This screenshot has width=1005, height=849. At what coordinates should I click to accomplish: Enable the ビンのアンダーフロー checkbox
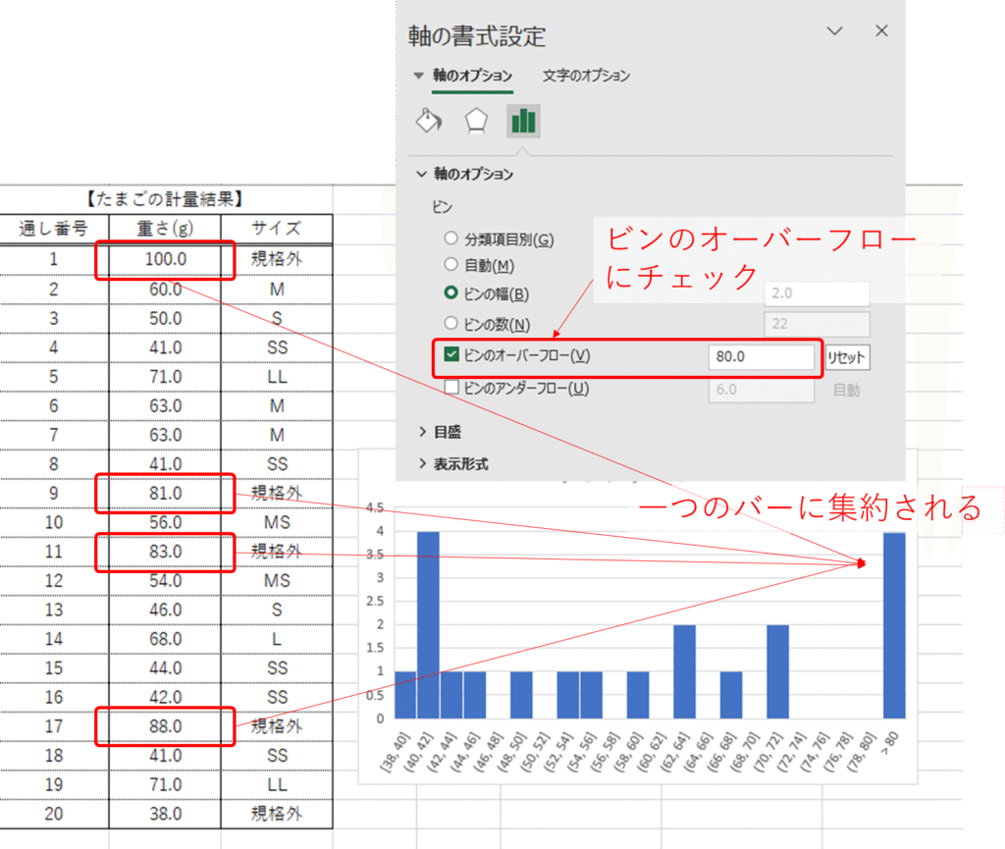point(451,389)
